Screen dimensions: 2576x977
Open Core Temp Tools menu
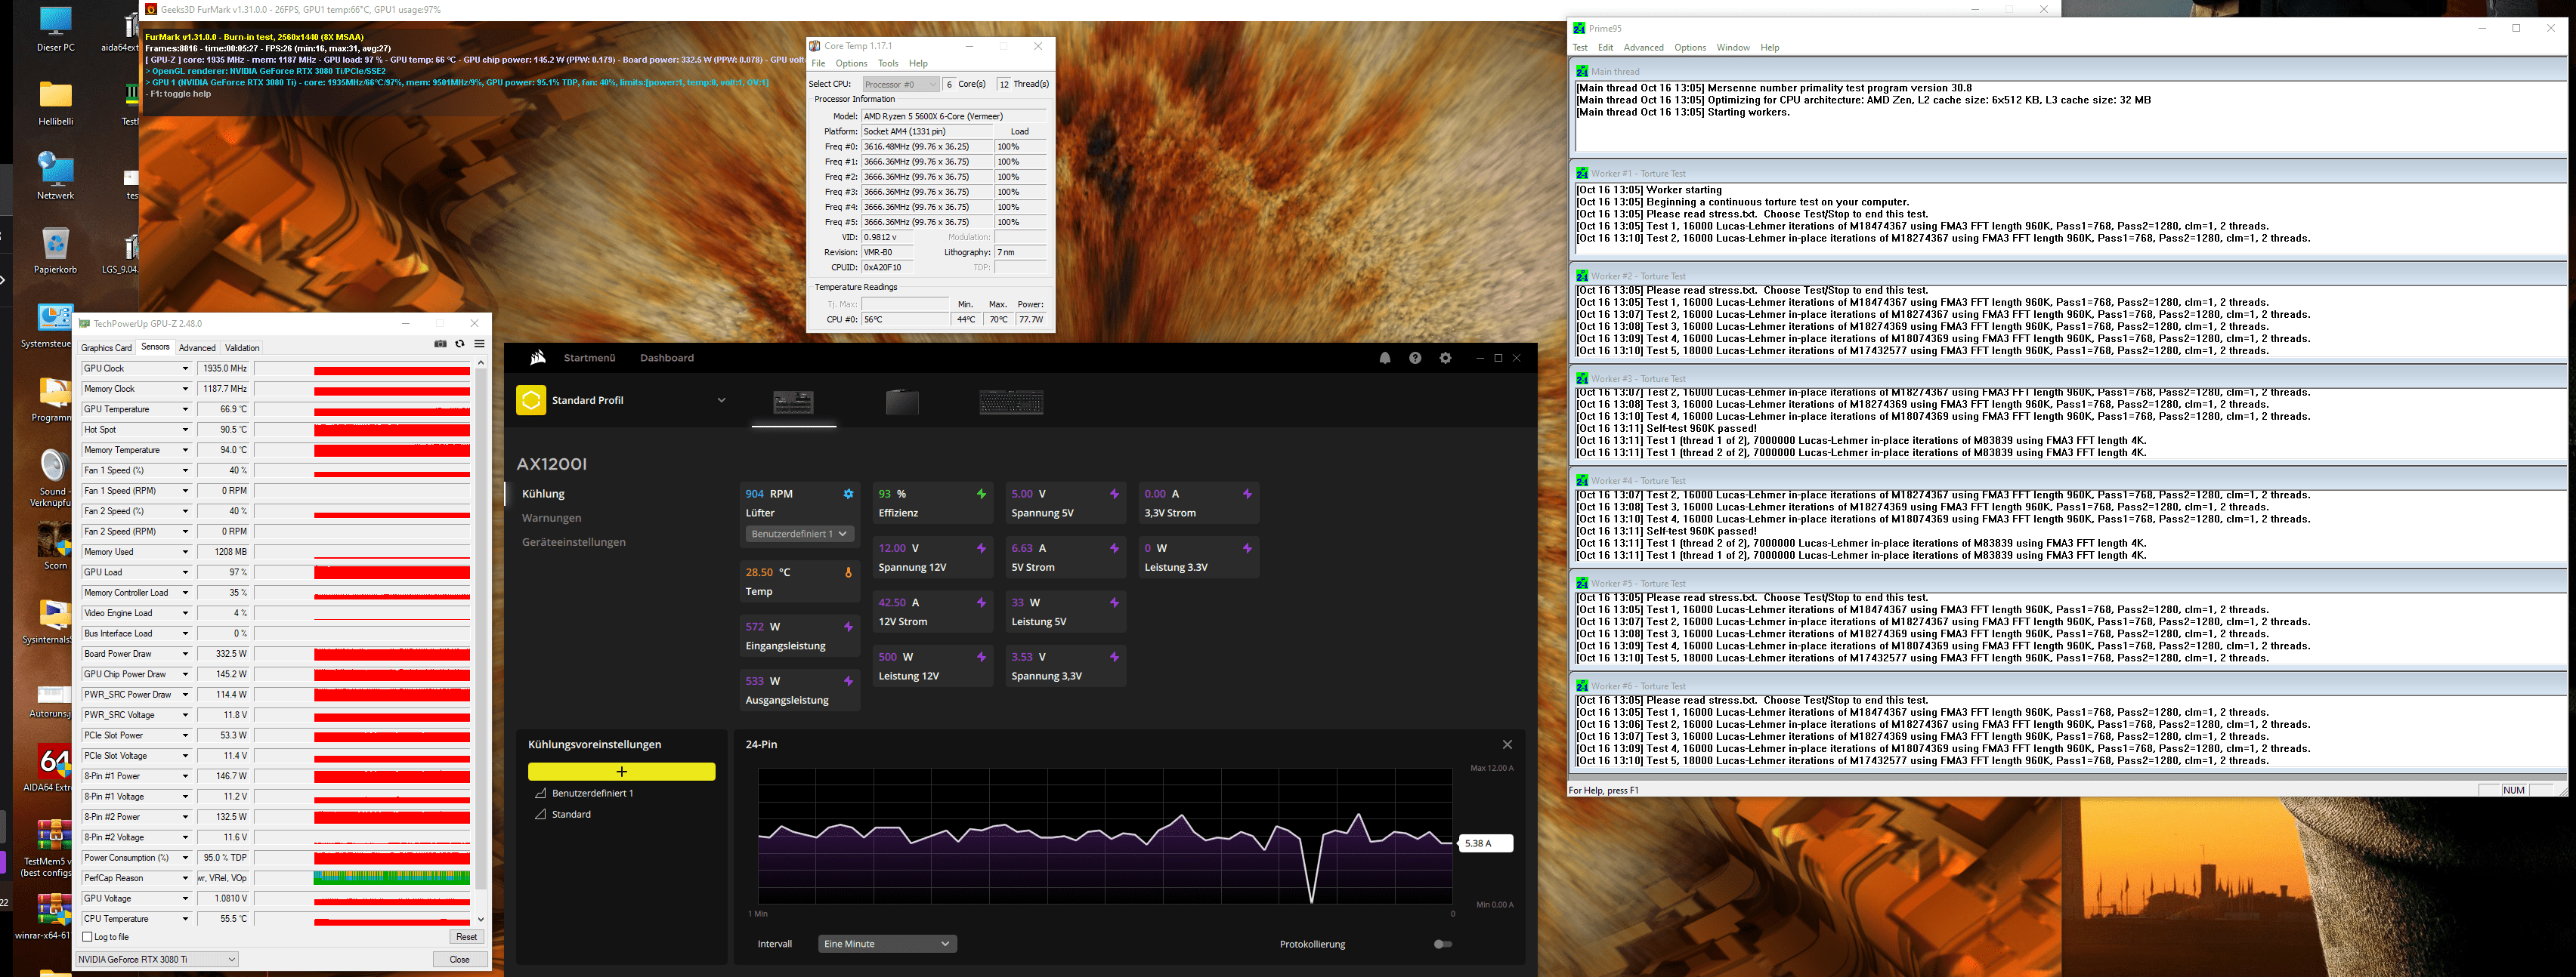click(x=887, y=63)
